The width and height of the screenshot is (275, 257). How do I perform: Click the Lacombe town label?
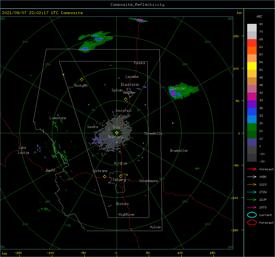(x=132, y=77)
